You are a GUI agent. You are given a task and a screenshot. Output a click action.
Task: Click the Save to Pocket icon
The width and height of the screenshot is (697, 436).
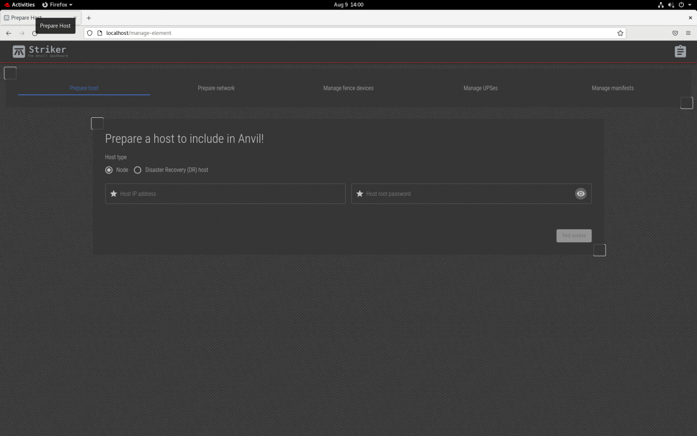(x=675, y=33)
